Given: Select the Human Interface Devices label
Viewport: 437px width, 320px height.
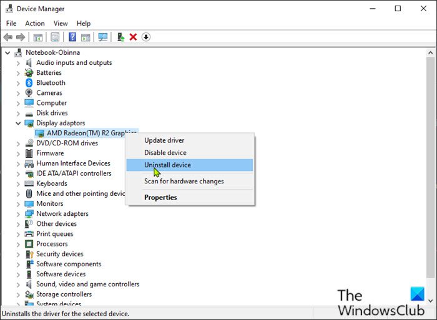Looking at the screenshot, I should 73,163.
